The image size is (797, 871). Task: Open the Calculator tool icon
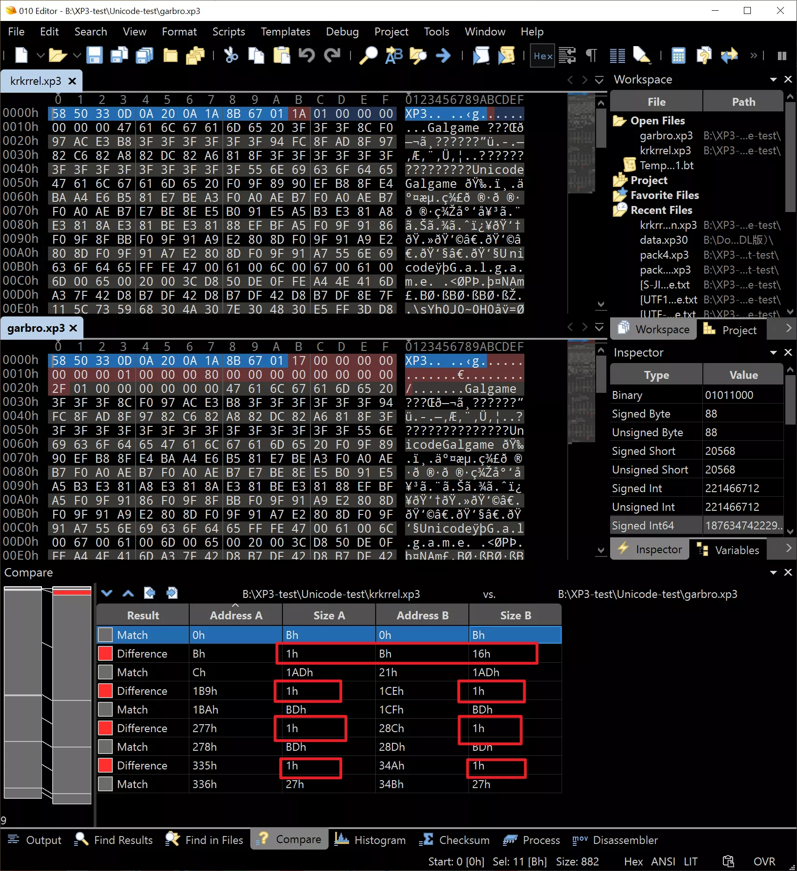pyautogui.click(x=678, y=55)
